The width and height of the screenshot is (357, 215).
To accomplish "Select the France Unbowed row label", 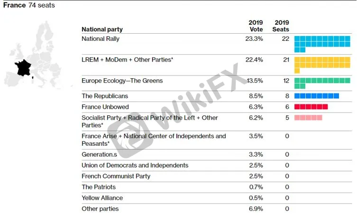I will [105, 107].
